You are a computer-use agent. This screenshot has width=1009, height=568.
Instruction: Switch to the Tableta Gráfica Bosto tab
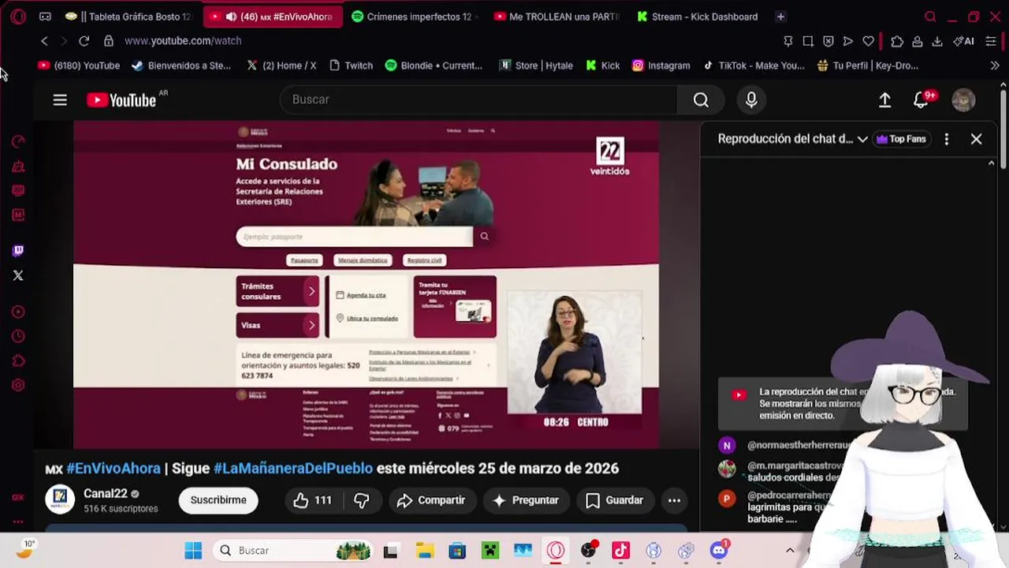130,17
